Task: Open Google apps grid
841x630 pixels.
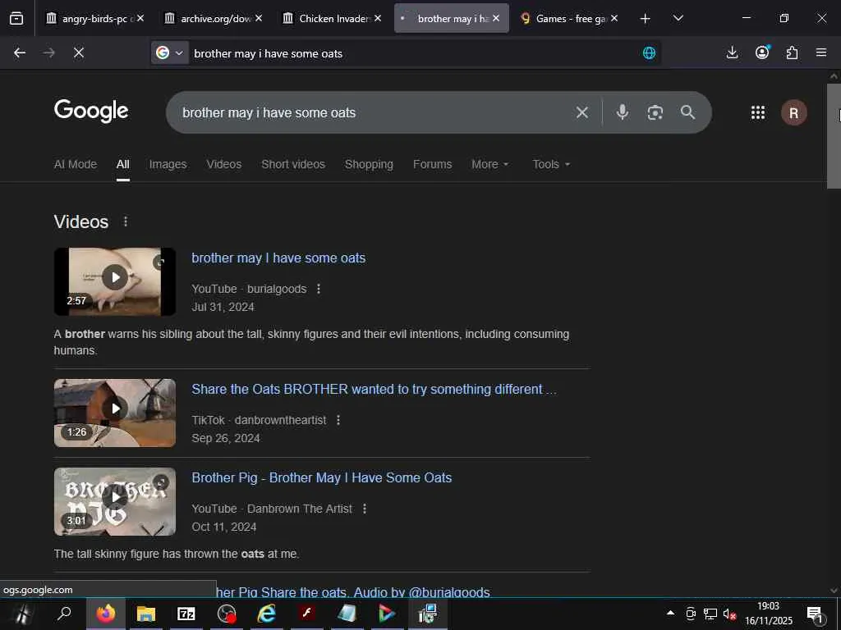Action: 758,112
